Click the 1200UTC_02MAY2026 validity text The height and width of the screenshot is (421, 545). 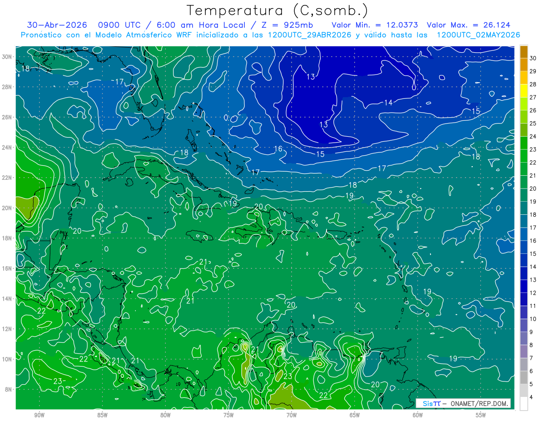click(478, 35)
